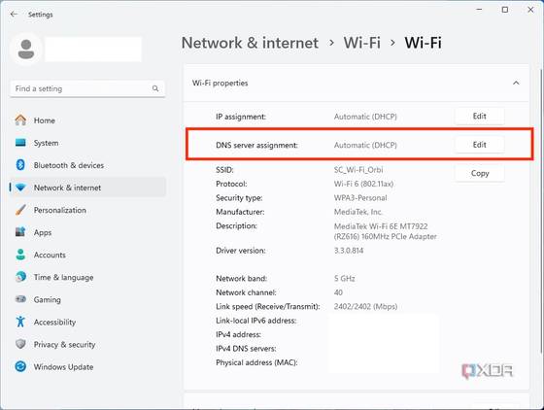
Task: Click the Bluetooth icon in sidebar
Action: click(x=20, y=165)
